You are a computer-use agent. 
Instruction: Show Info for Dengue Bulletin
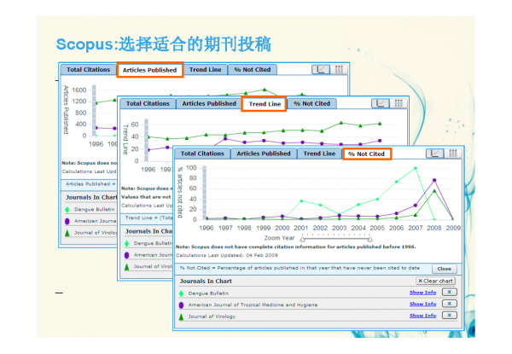tap(423, 293)
